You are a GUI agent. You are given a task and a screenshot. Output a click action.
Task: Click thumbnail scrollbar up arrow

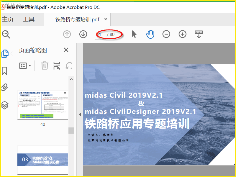coord(71,79)
